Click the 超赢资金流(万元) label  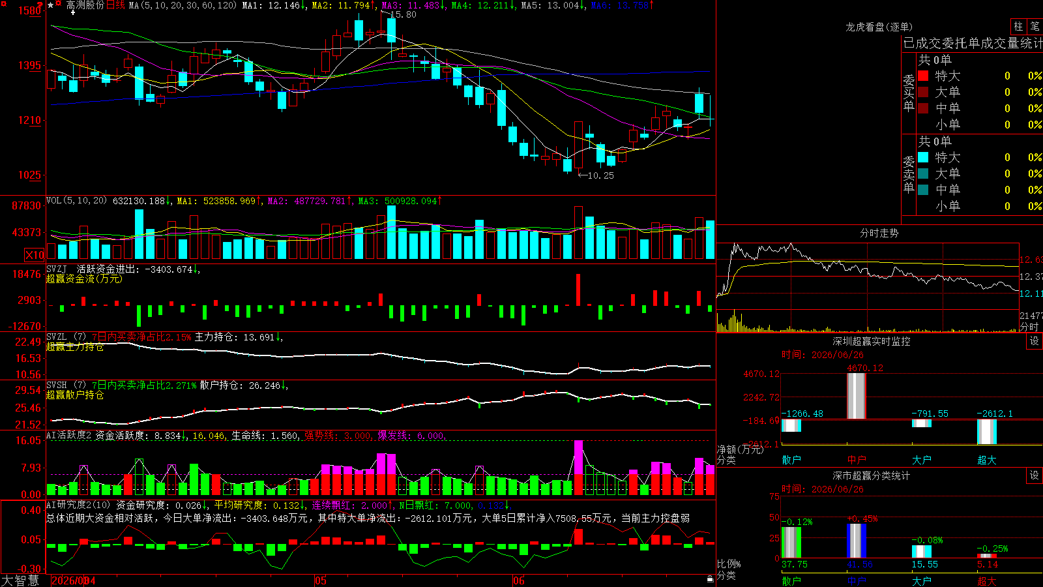click(x=84, y=279)
